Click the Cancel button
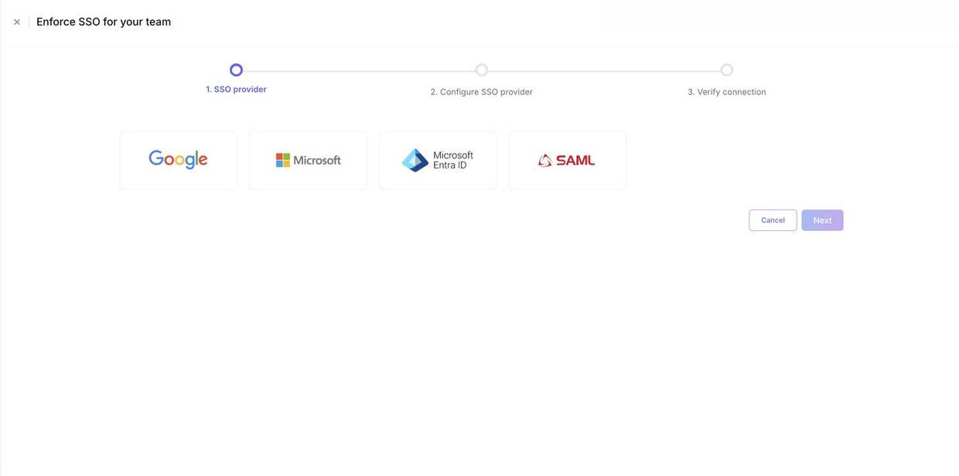Image resolution: width=959 pixels, height=476 pixels. click(x=773, y=220)
